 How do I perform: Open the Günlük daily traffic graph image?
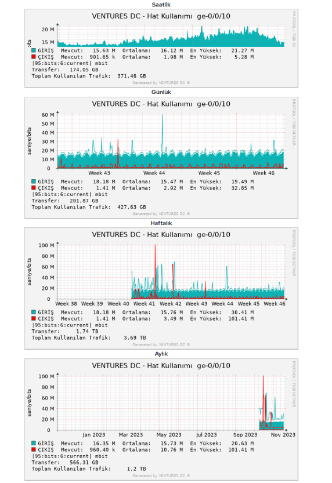(161, 158)
